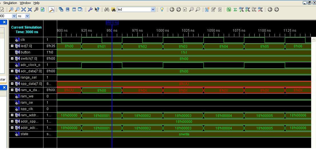The image size is (316, 150).
Task: Click the hammer tool icon
Action: pyautogui.click(x=51, y=9)
